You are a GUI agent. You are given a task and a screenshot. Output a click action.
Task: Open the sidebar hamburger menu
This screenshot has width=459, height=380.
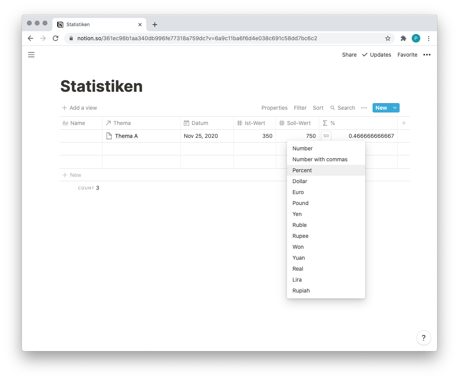click(31, 55)
